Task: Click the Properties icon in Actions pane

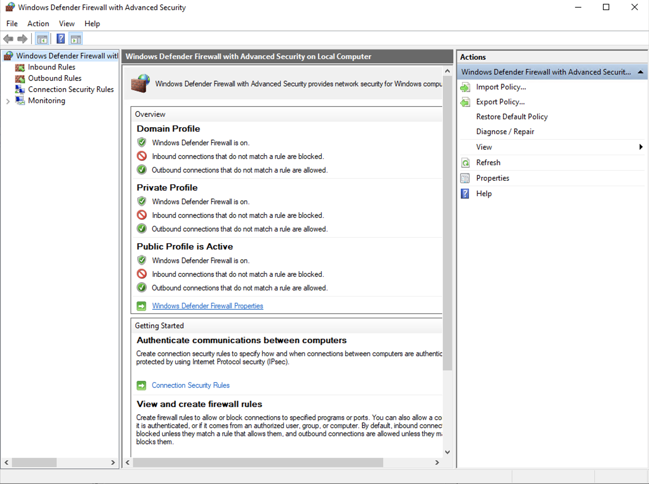Action: tap(465, 178)
